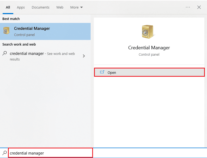Expand the More dropdown

[x=77, y=7]
